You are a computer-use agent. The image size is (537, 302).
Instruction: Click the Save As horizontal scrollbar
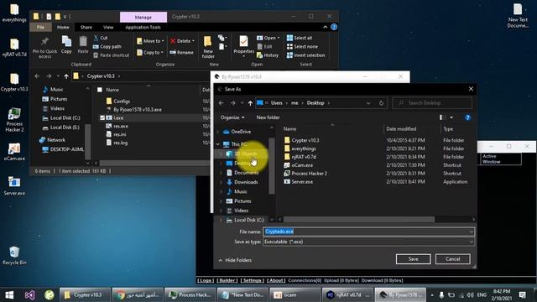click(x=359, y=219)
